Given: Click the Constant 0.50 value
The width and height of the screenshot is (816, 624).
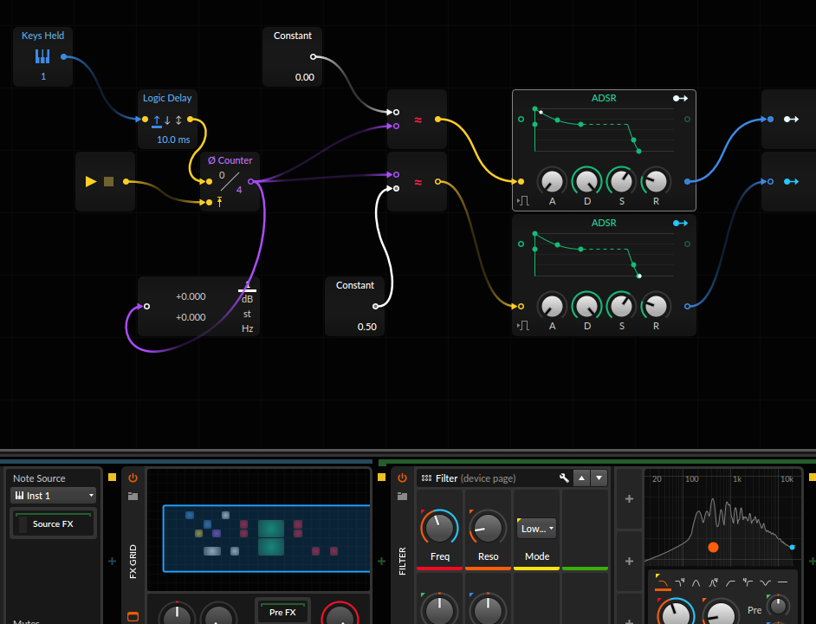Looking at the screenshot, I should click(x=367, y=327).
